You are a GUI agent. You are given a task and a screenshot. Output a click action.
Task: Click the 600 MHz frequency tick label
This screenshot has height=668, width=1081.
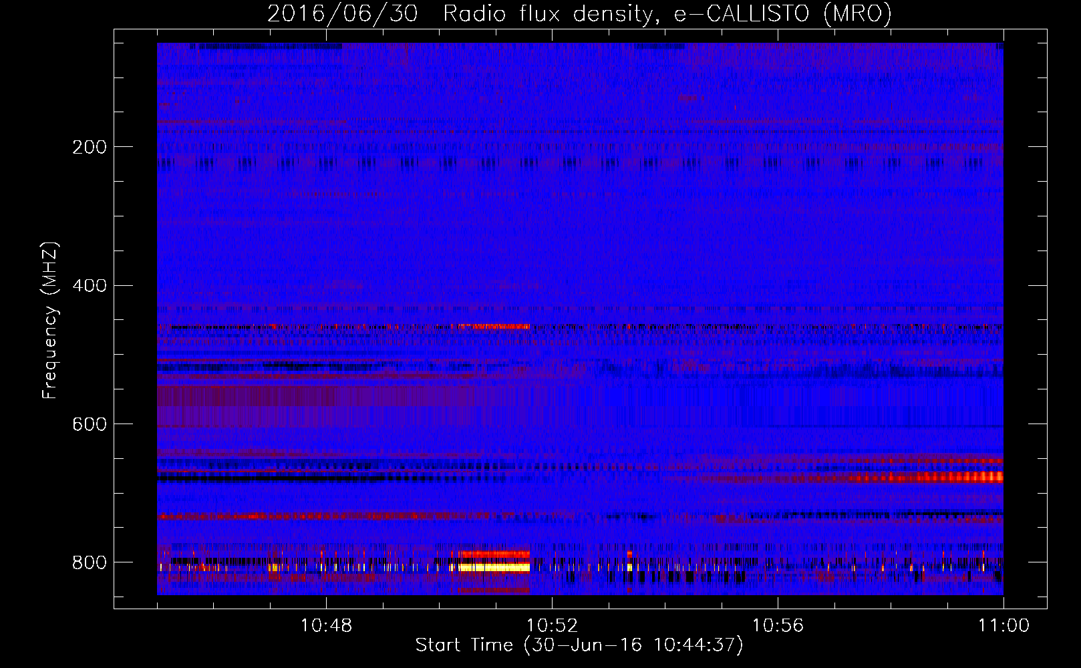(90, 425)
